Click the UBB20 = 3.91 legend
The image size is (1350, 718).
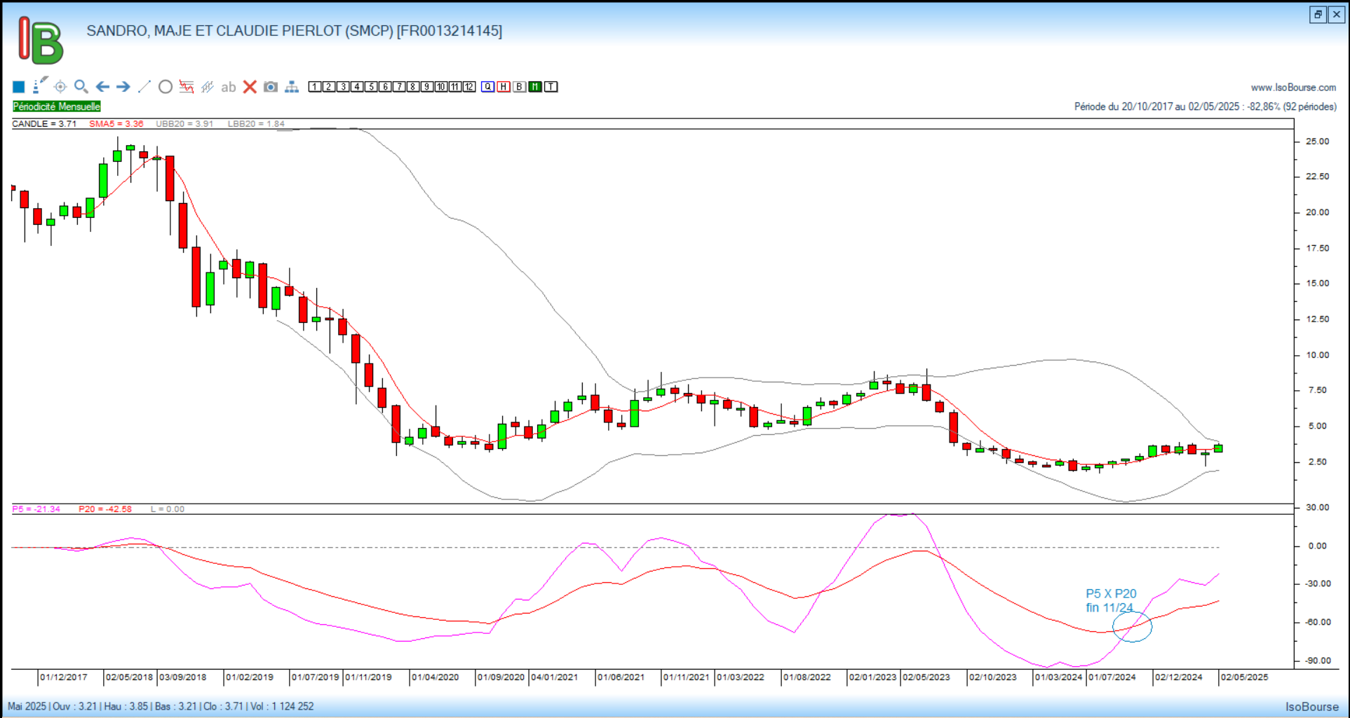tap(184, 124)
